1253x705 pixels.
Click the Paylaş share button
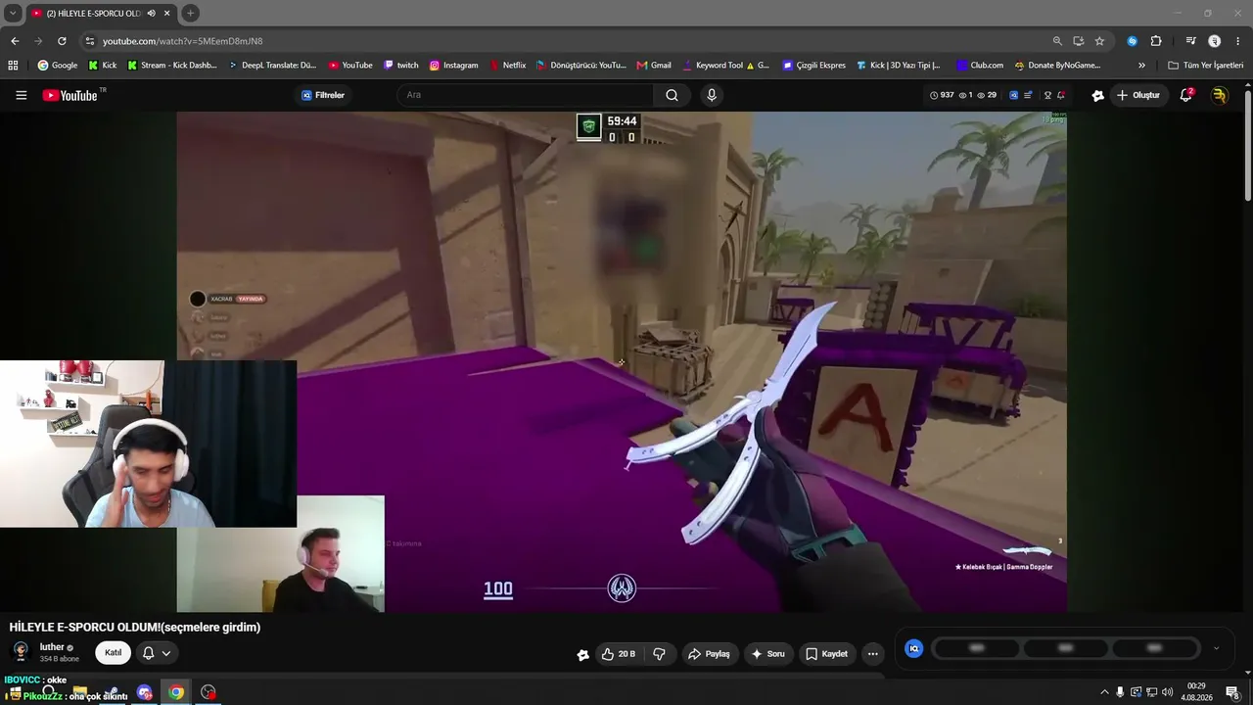pyautogui.click(x=709, y=654)
